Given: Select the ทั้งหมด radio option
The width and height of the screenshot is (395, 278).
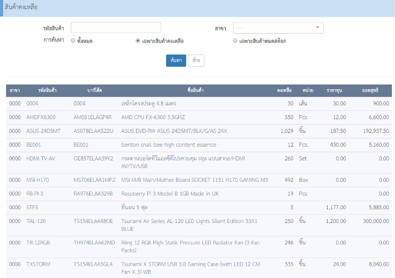Looking at the screenshot, I should pyautogui.click(x=73, y=41).
